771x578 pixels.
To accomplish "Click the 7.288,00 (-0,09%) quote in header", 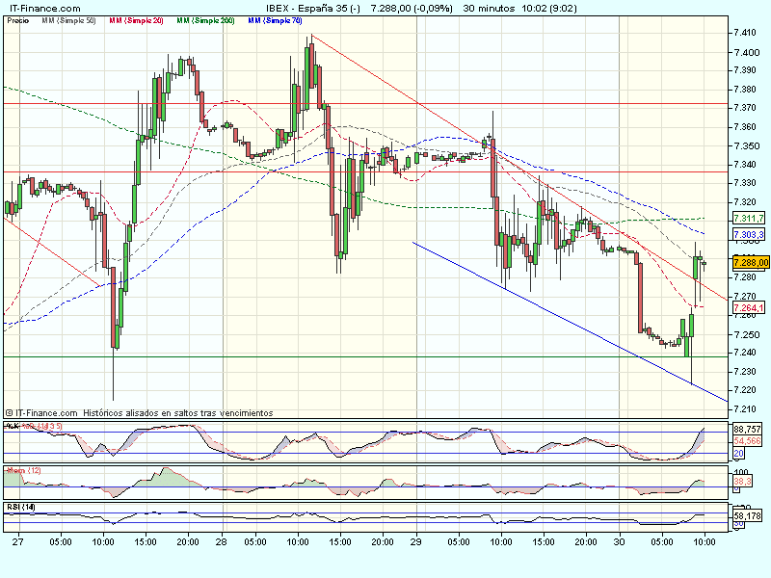I will click(x=412, y=9).
